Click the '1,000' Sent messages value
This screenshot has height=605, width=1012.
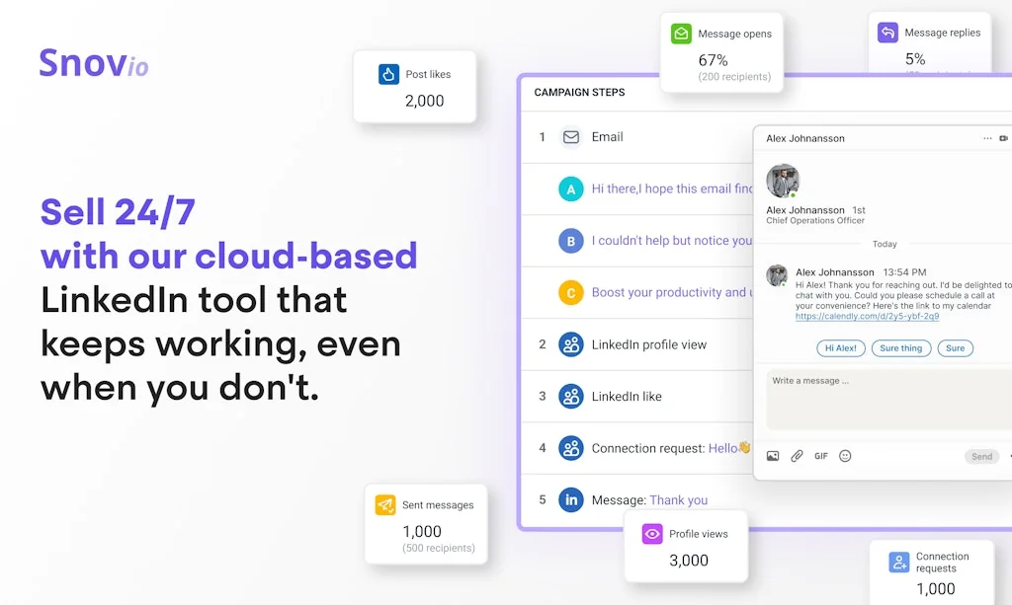click(x=422, y=532)
